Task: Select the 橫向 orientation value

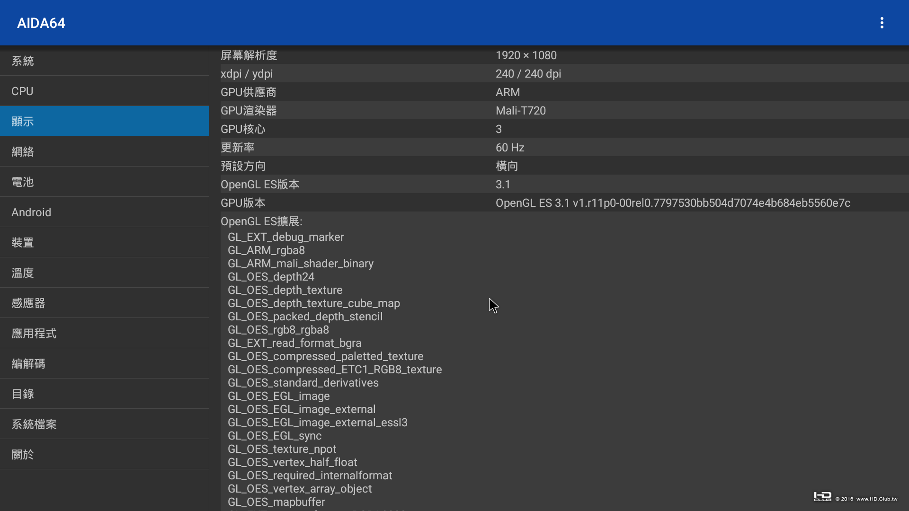Action: pos(507,166)
